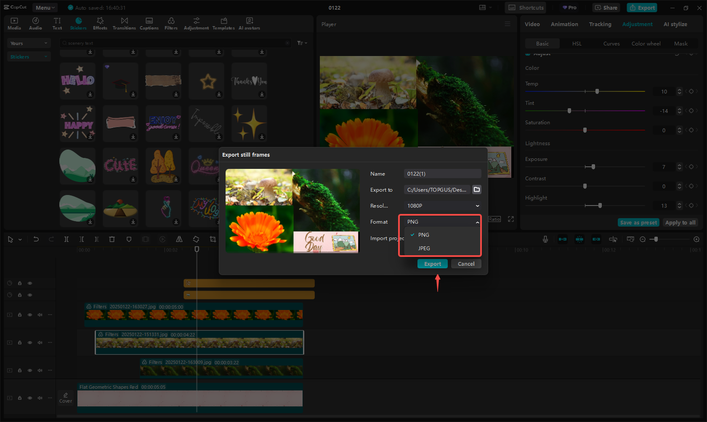Switch to the Color wheel tab
Image resolution: width=707 pixels, height=422 pixels.
(x=646, y=44)
